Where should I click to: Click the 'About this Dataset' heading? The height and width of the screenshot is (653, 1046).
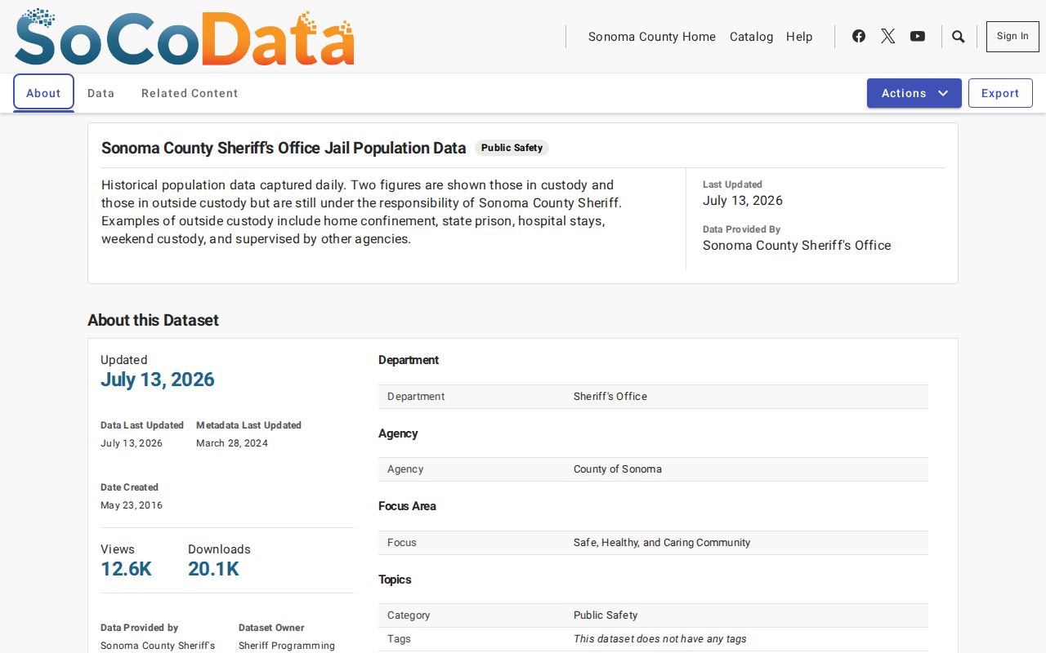[153, 320]
